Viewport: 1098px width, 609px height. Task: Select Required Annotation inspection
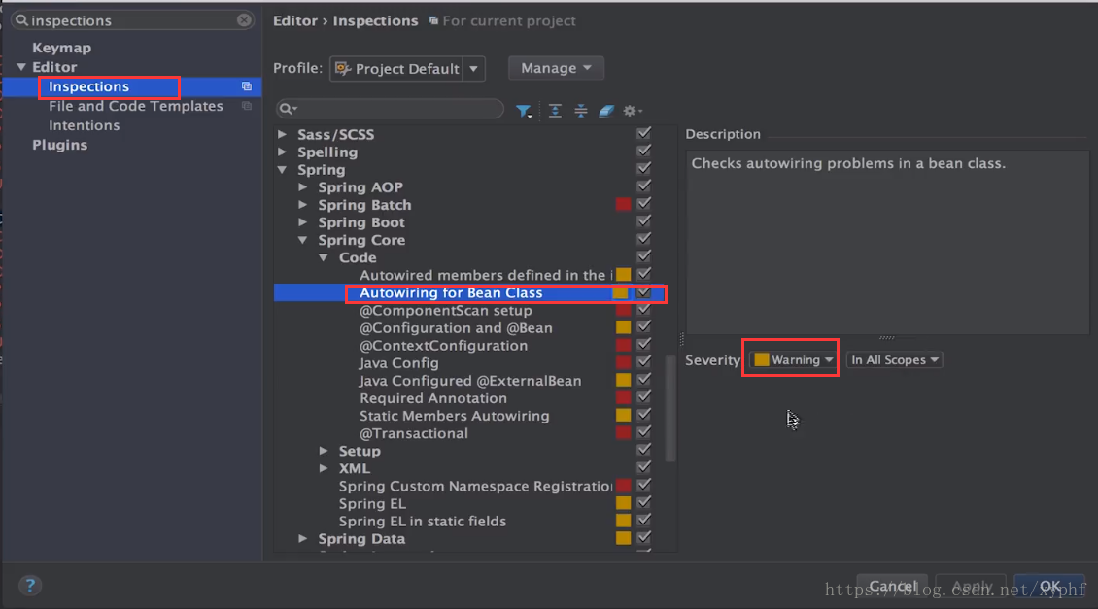coord(432,398)
